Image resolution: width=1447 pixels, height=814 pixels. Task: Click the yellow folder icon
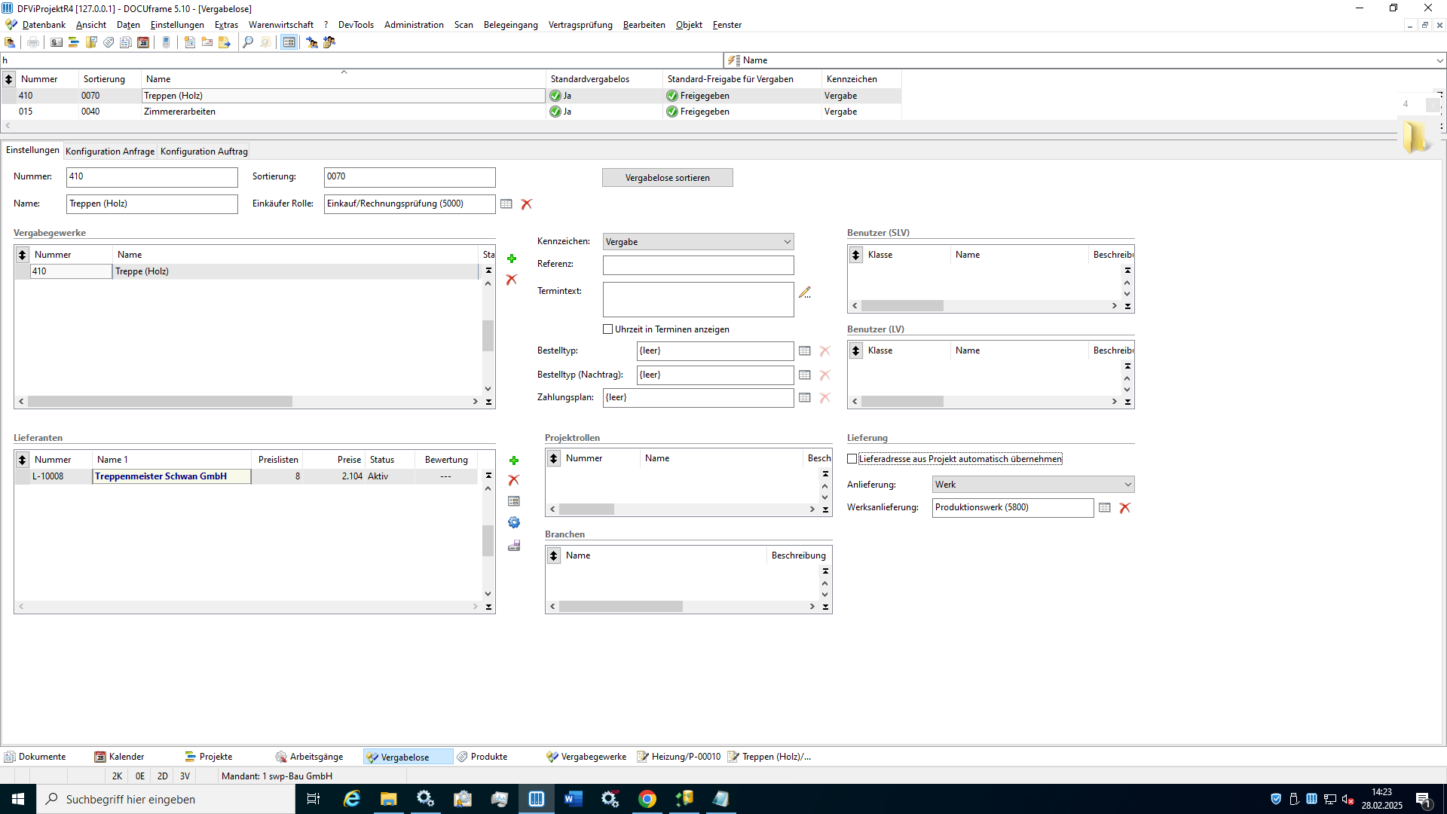tap(1415, 136)
